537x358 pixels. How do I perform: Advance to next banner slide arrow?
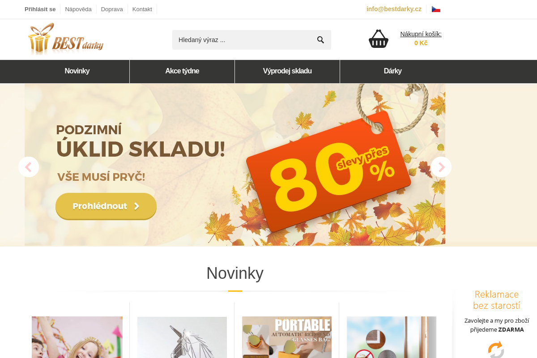(441, 167)
